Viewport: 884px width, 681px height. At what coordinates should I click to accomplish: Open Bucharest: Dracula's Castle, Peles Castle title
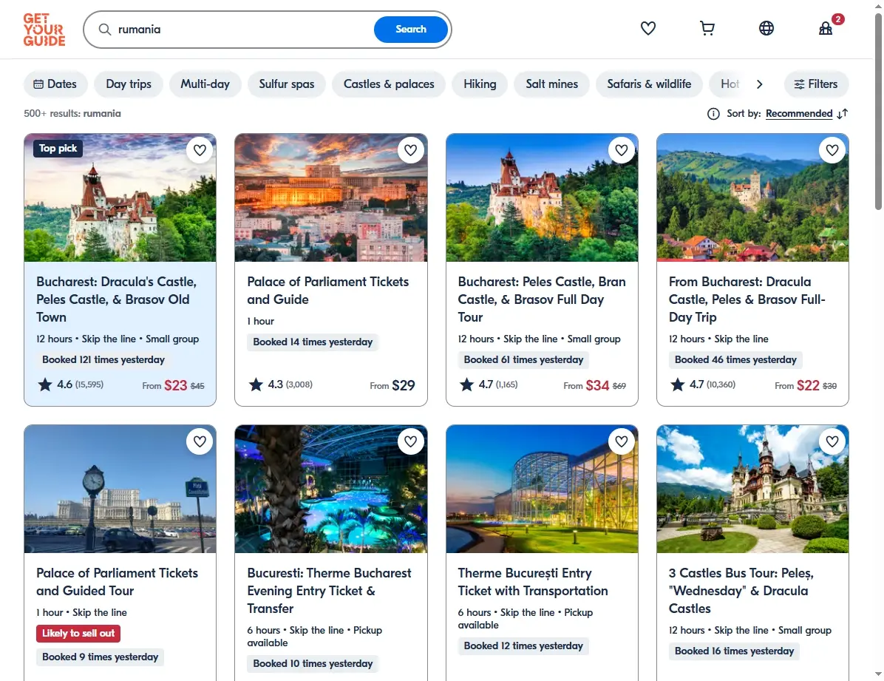[117, 299]
